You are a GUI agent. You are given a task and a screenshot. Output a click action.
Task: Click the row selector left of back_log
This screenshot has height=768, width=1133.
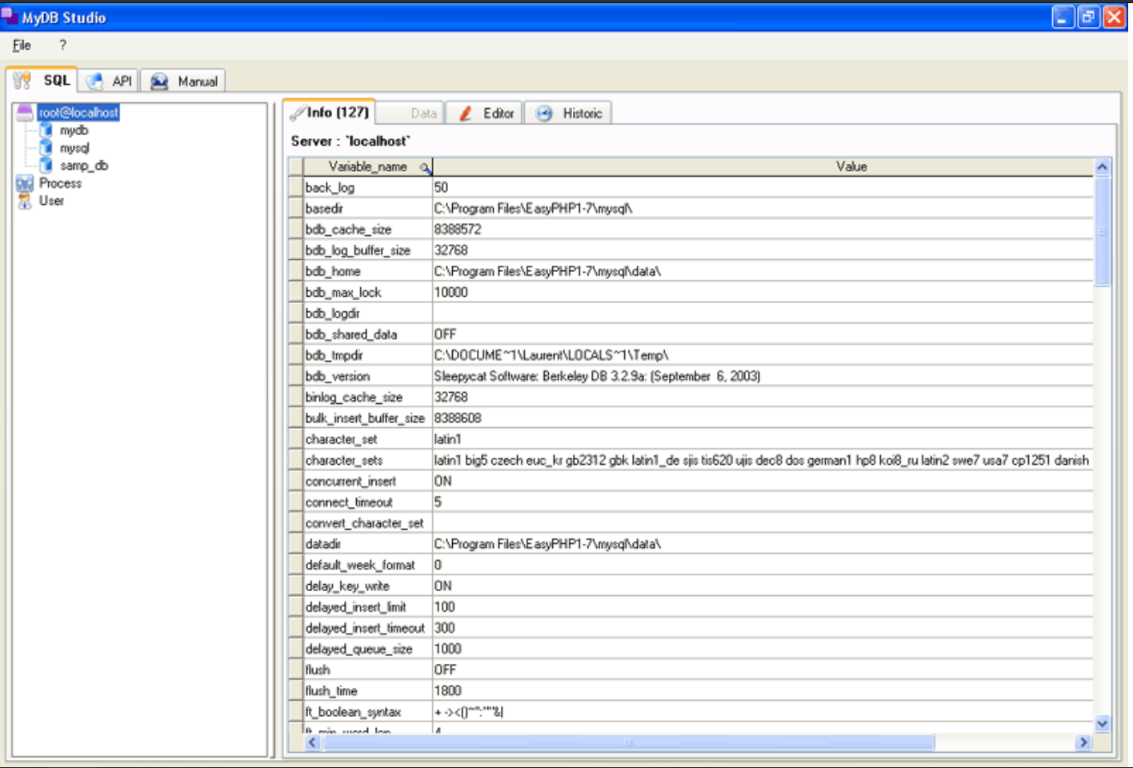296,187
